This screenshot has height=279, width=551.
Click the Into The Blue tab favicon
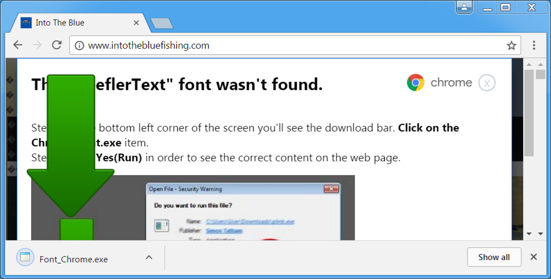click(x=26, y=23)
